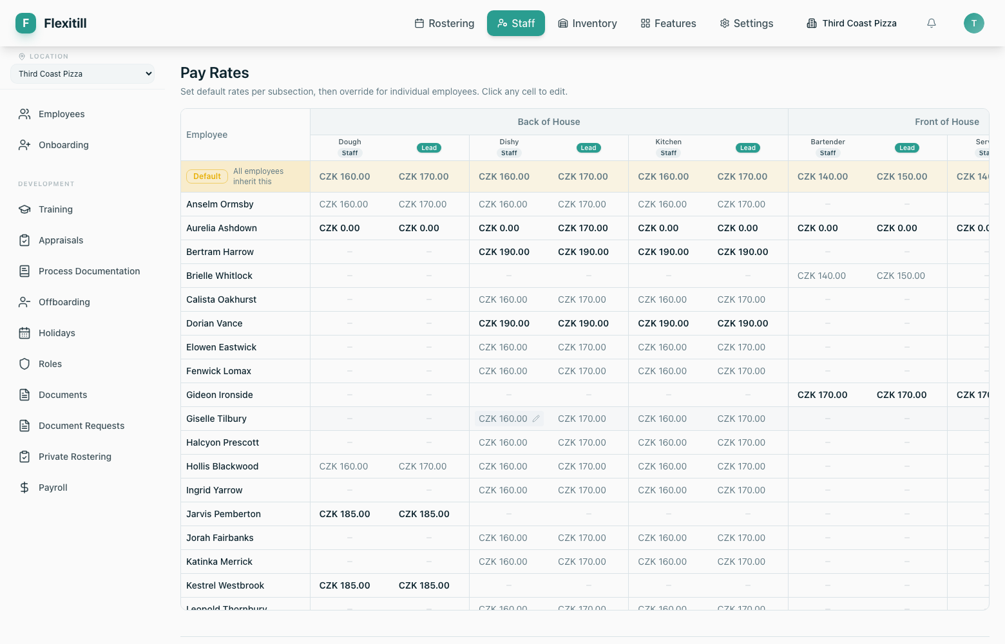The width and height of the screenshot is (1005, 644).
Task: Edit Bertram Harrow's Dishy Staff CZK 190.00
Action: click(504, 252)
